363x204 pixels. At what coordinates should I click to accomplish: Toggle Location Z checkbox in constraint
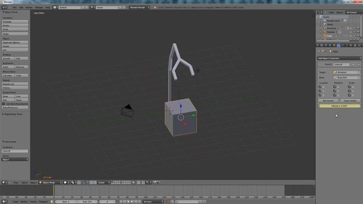pyautogui.click(x=320, y=95)
